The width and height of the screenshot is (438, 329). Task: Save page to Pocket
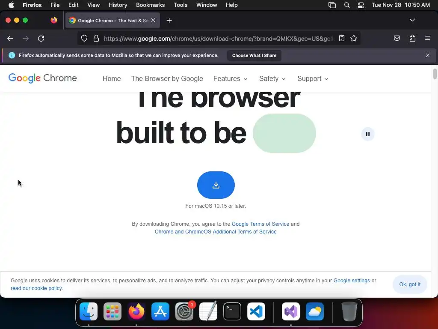coord(397,38)
